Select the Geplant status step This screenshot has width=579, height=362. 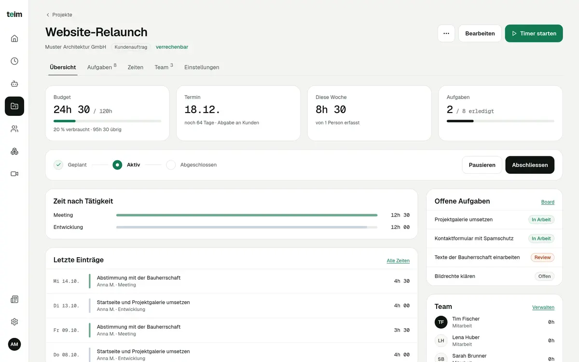(x=70, y=165)
